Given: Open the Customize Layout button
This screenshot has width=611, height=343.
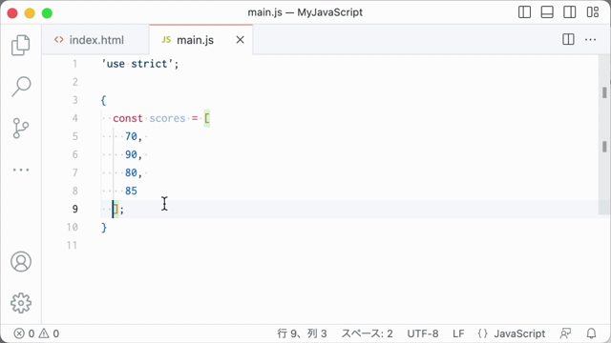Looking at the screenshot, I should 593,12.
